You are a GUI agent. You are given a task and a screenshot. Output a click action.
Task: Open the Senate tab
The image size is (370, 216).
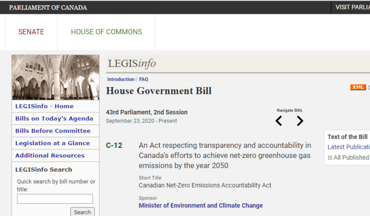click(31, 32)
